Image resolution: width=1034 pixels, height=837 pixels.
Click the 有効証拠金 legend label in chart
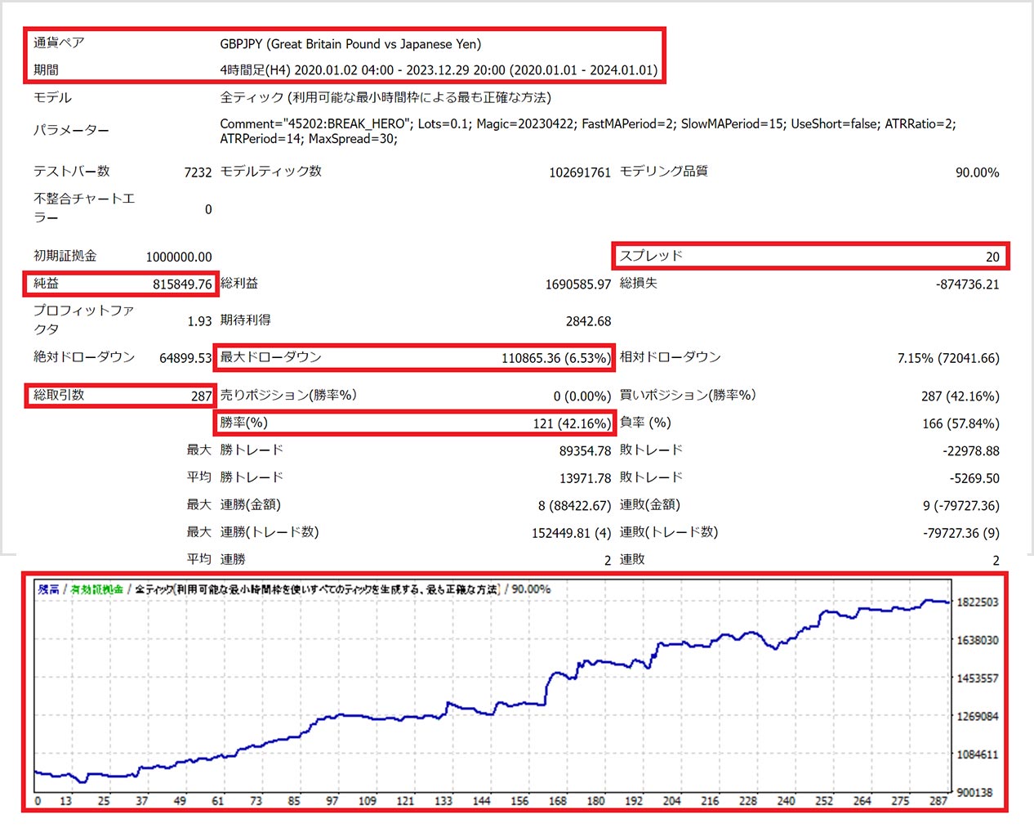[97, 589]
